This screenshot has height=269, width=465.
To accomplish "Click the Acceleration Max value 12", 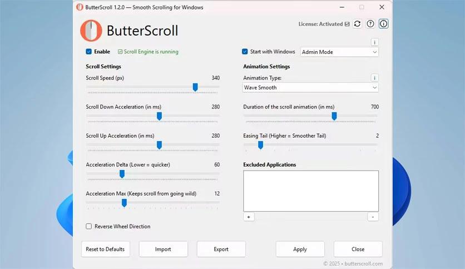I will point(217,193).
